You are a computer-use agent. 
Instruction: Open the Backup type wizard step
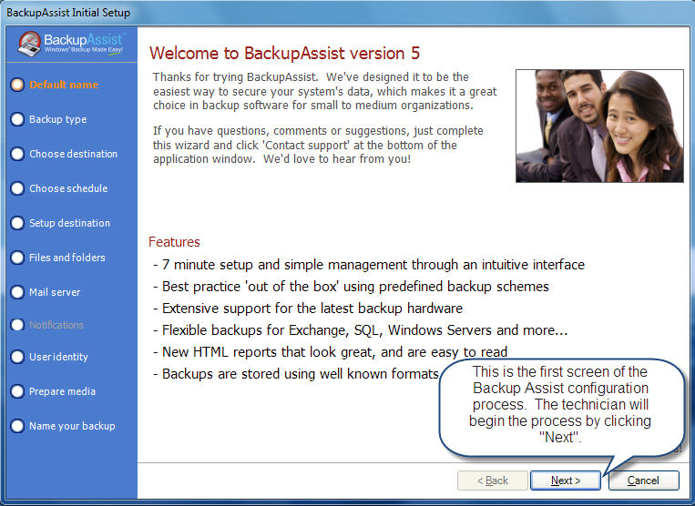(57, 119)
